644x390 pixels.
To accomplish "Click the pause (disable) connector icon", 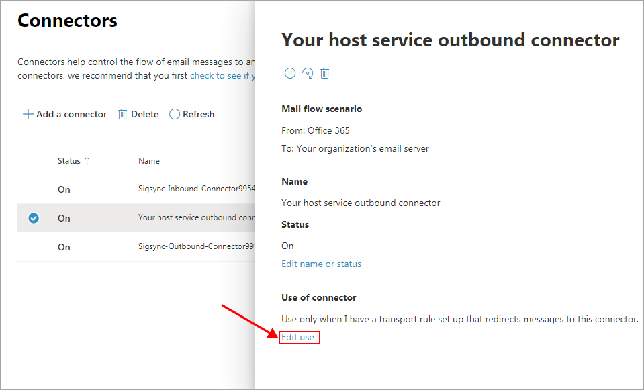I will pyautogui.click(x=290, y=73).
